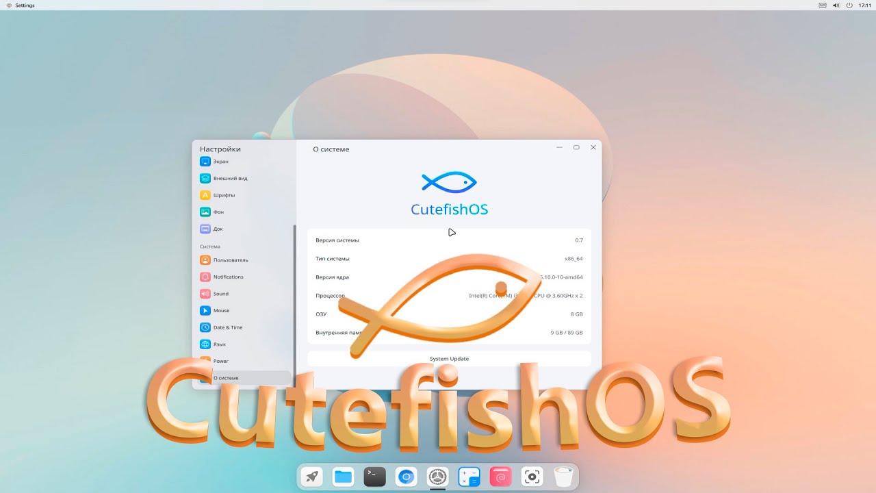Select the Док dock settings icon

coord(205,229)
